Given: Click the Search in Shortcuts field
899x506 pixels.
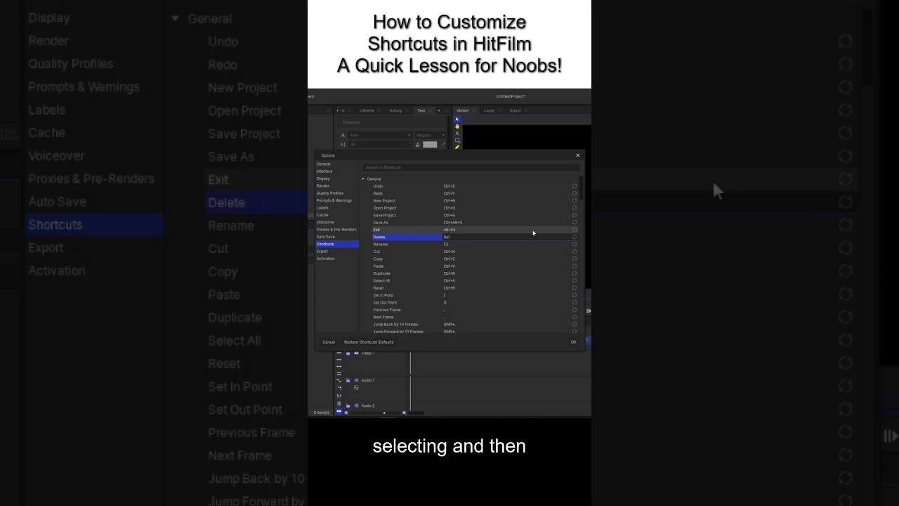Looking at the screenshot, I should [x=471, y=167].
